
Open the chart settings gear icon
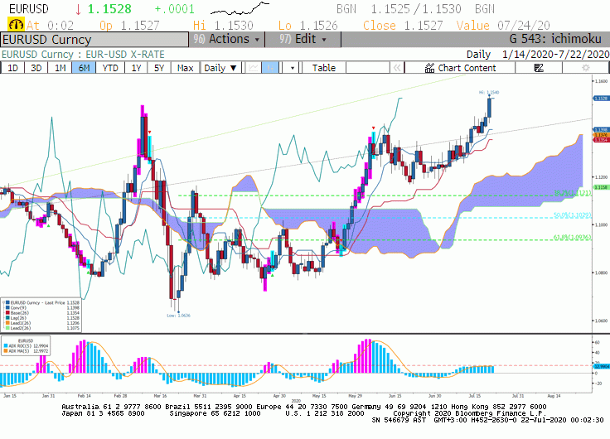585,68
